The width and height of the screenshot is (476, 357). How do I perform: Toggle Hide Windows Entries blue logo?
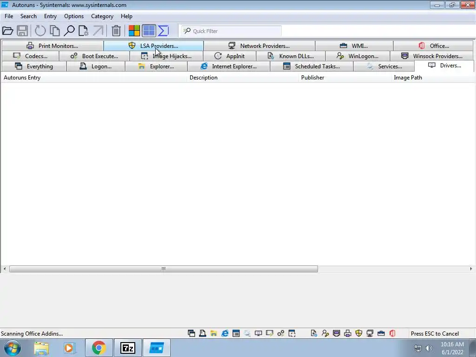(149, 31)
